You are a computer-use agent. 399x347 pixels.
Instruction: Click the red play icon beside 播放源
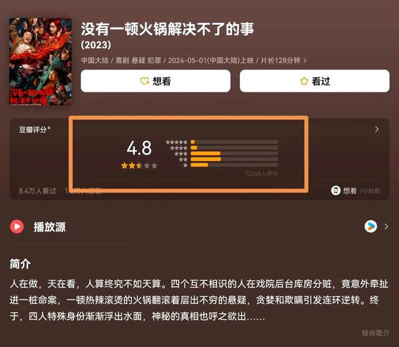(17, 227)
